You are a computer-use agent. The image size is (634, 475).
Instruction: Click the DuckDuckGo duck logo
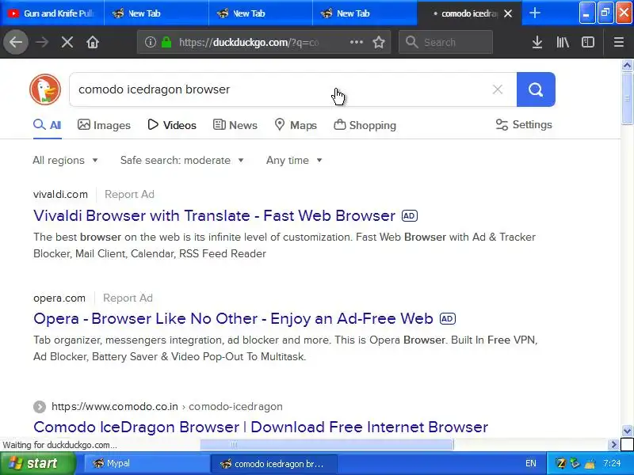[x=45, y=89]
